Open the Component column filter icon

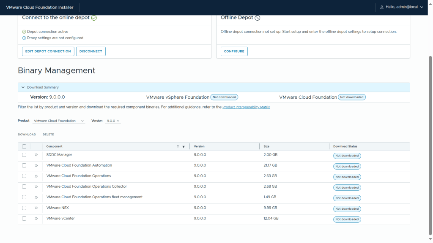point(184,147)
